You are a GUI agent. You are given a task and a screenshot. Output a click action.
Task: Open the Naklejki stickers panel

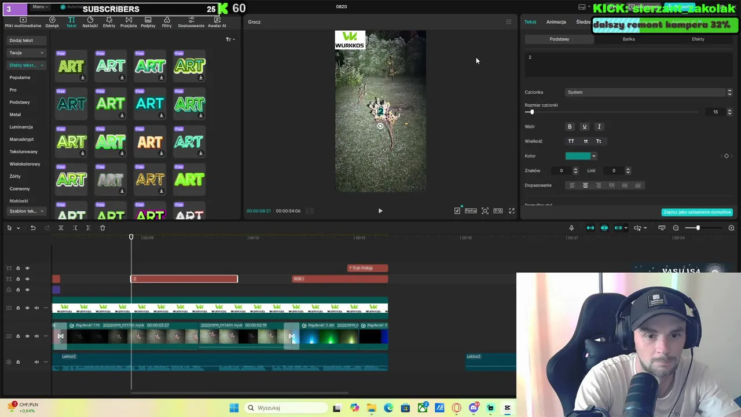[90, 22]
